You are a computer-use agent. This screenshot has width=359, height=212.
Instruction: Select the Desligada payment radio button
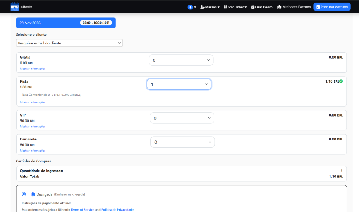pos(24,194)
